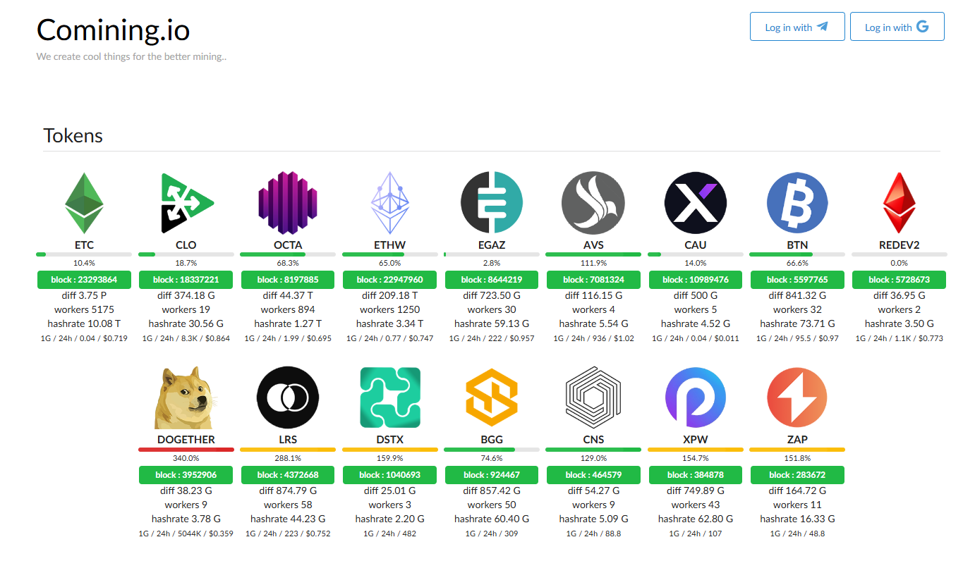Click the LRS block 4372668 badge

click(288, 475)
